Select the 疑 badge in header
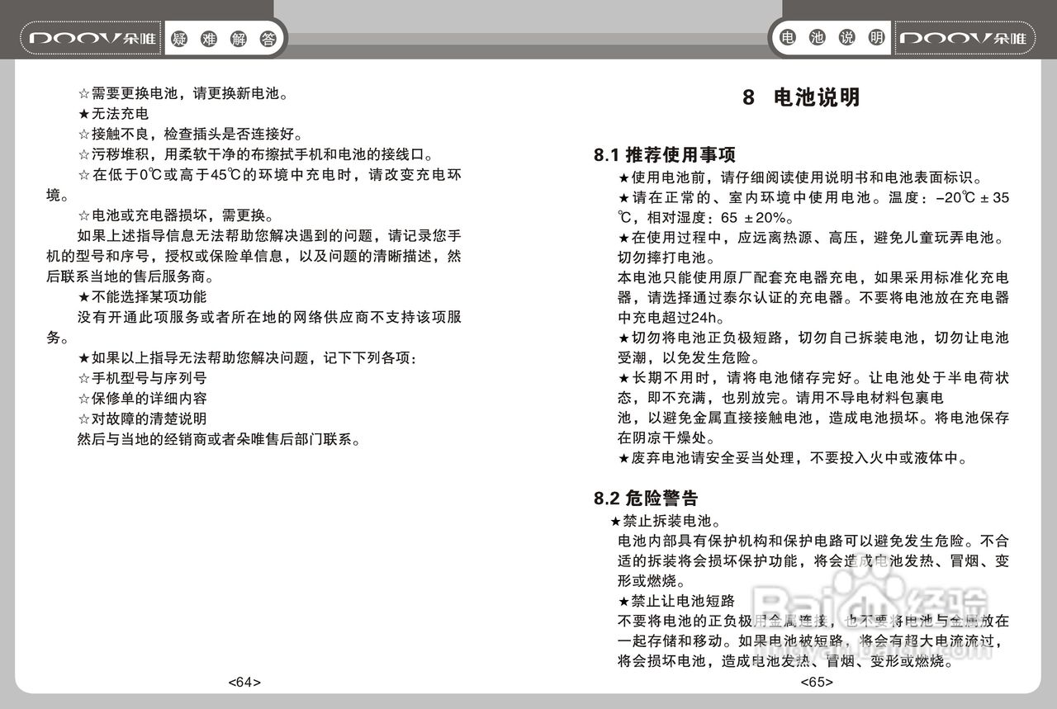The image size is (1057, 709). coord(181,38)
